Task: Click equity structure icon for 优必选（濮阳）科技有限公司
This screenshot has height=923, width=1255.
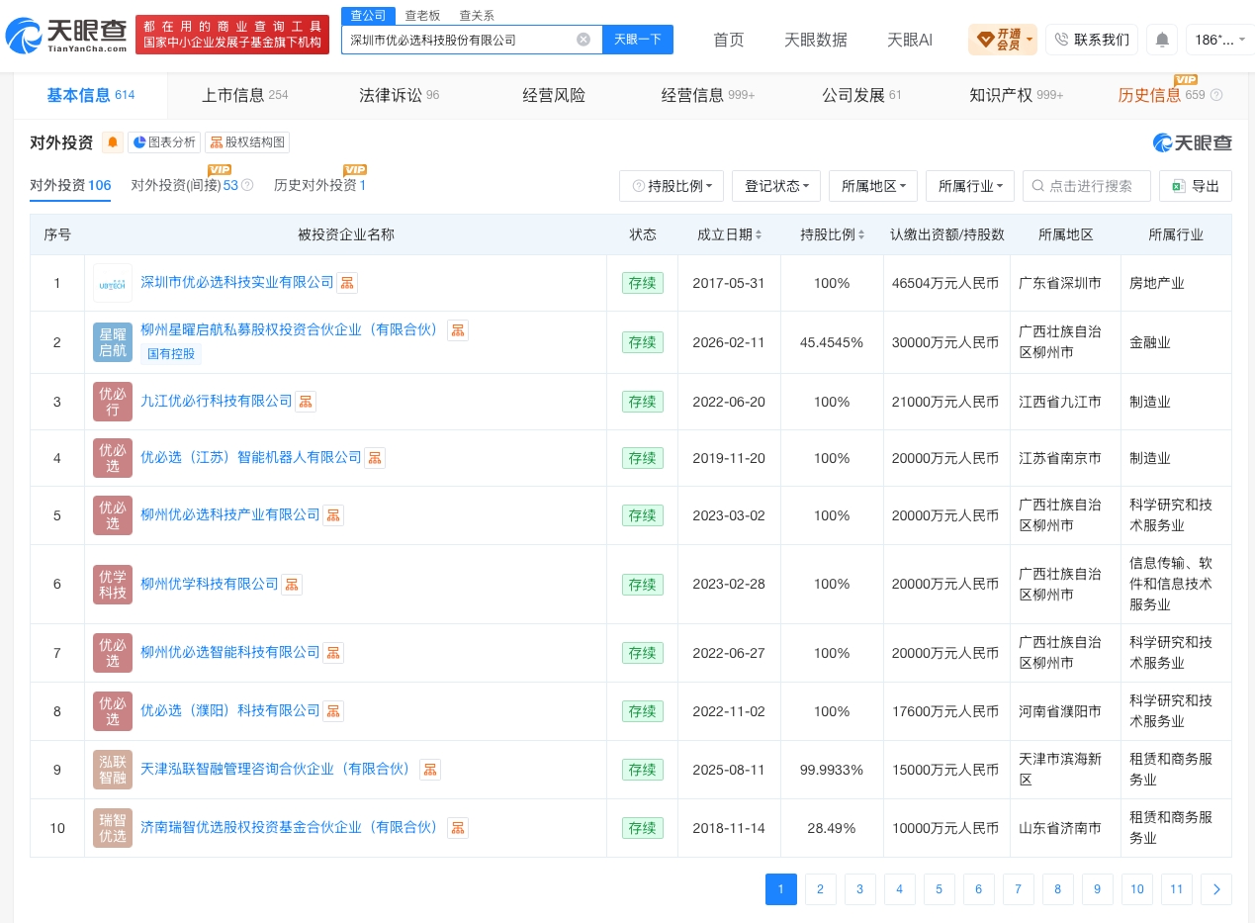Action: click(333, 711)
